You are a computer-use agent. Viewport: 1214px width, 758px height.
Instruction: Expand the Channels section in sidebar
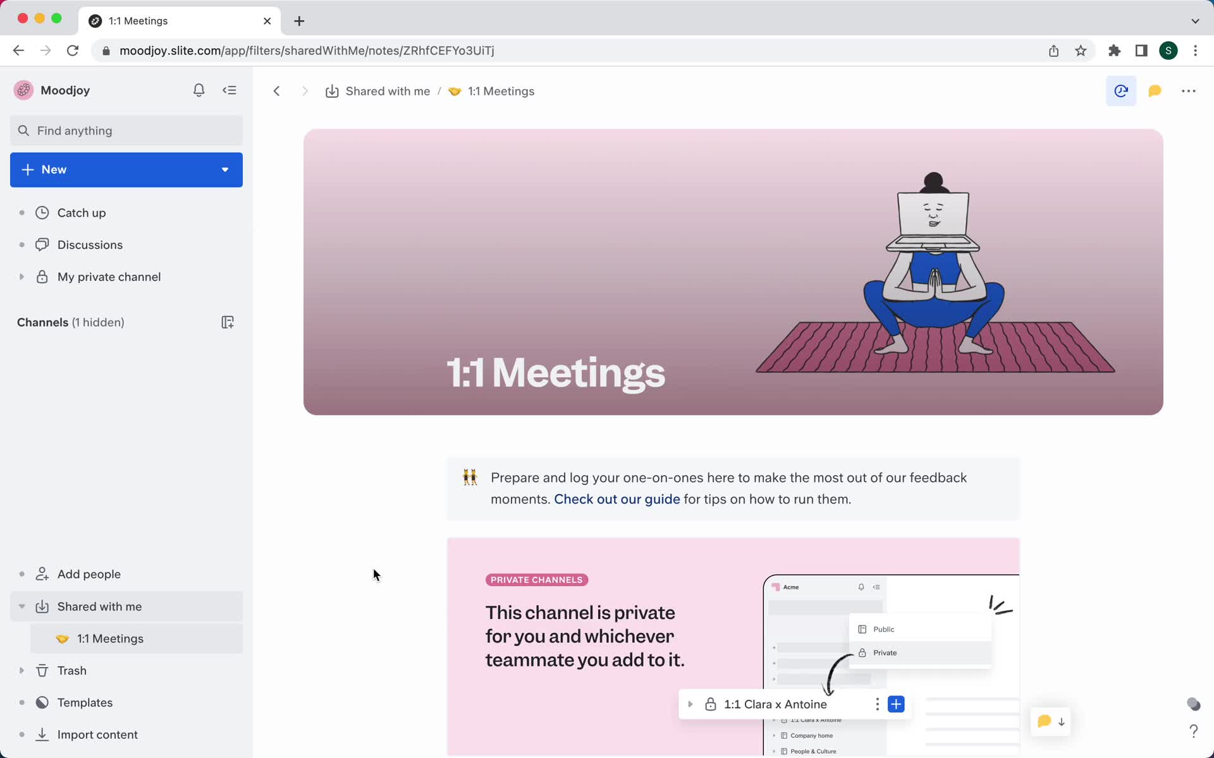pos(43,322)
